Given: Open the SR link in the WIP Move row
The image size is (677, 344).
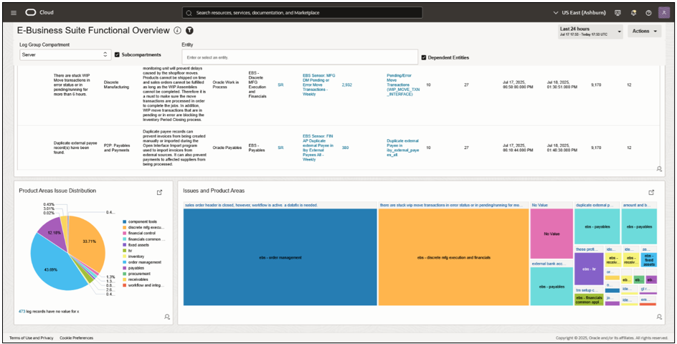Looking at the screenshot, I should pos(280,85).
